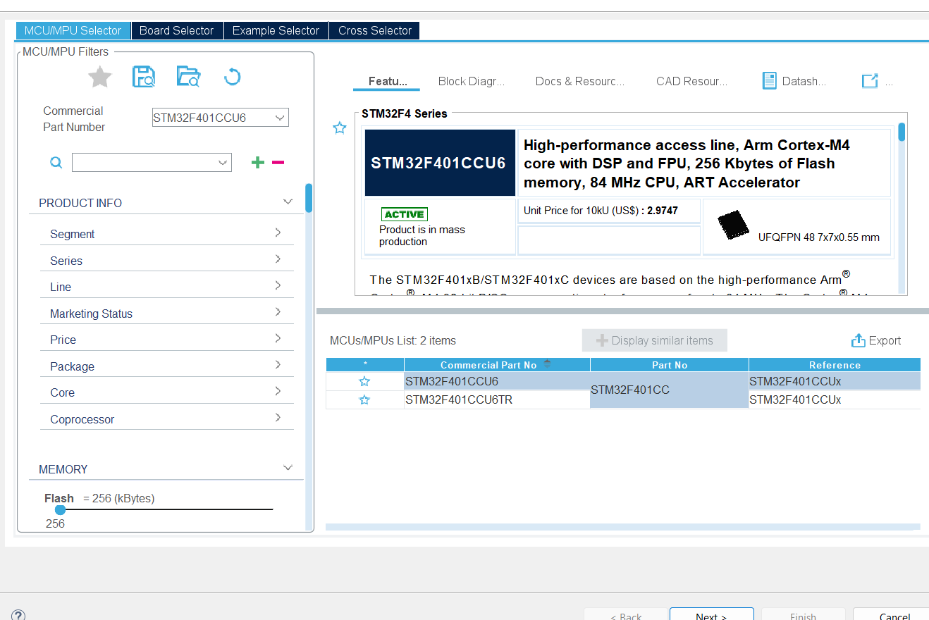This screenshot has width=929, height=620.
Task: Click the gray favorites star filter icon
Action: coord(100,77)
